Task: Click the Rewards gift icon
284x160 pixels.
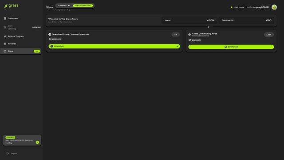Action: point(5,44)
